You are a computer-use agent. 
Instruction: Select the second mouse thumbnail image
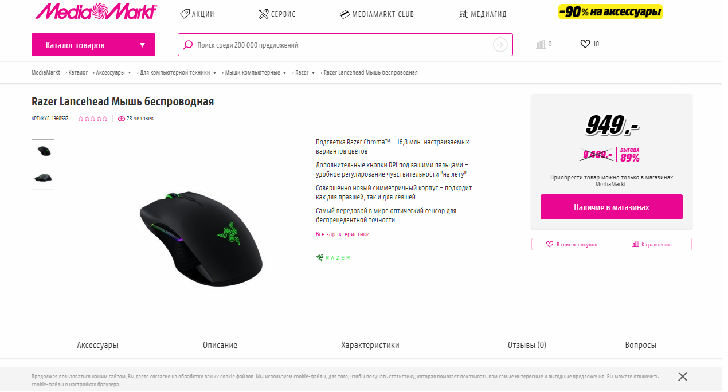(43, 178)
